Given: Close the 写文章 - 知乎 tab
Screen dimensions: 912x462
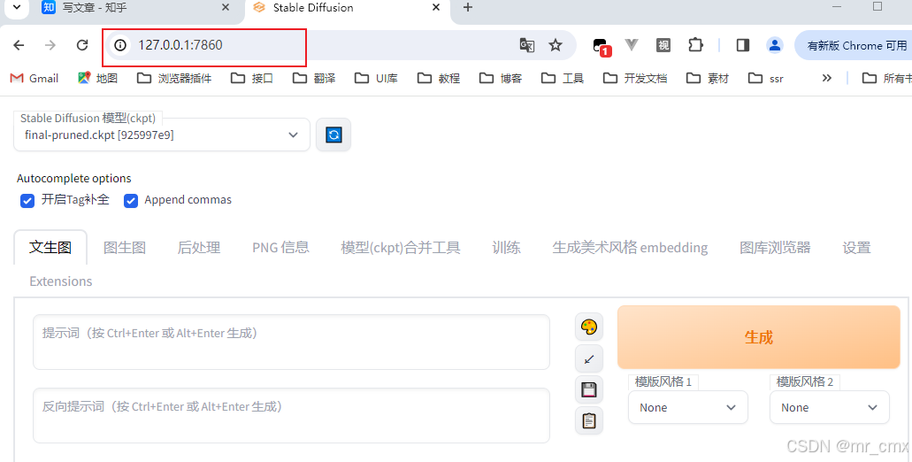Looking at the screenshot, I should pyautogui.click(x=226, y=8).
